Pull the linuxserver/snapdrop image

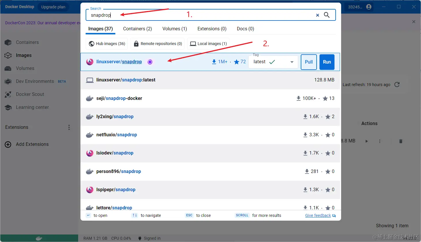coord(309,62)
